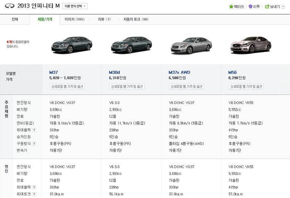
Task: Open help icon beside 구동방식
Action: click(x=34, y=144)
